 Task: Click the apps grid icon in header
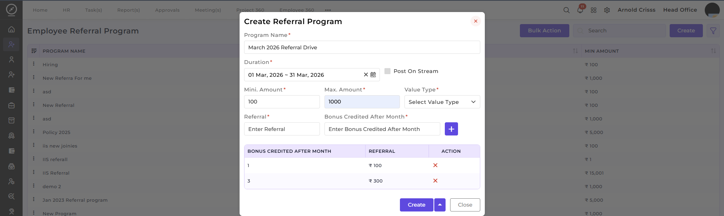pos(593,10)
